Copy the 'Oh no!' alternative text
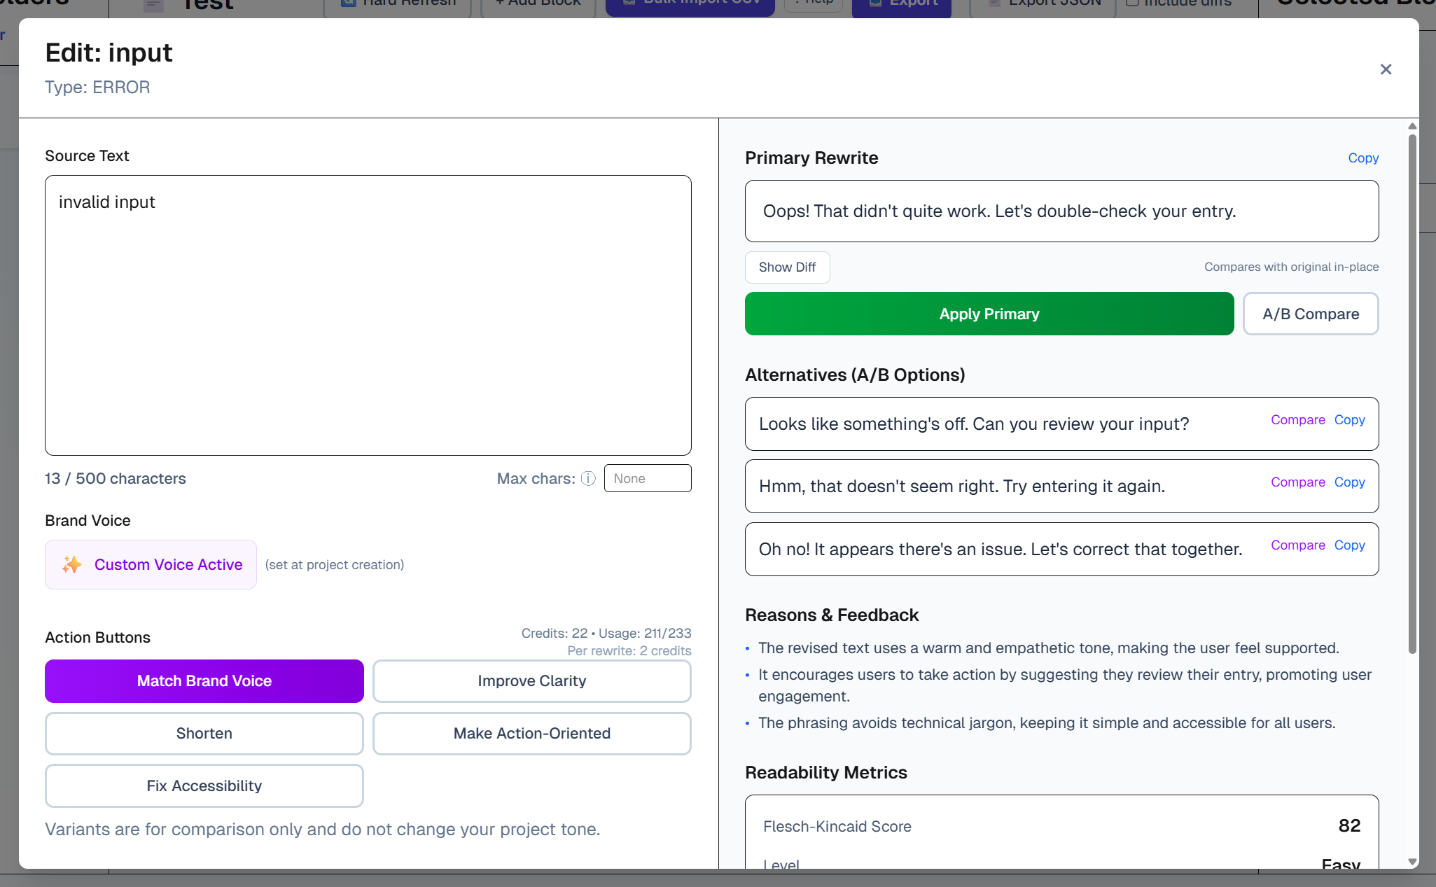The height and width of the screenshot is (887, 1436). (1350, 545)
